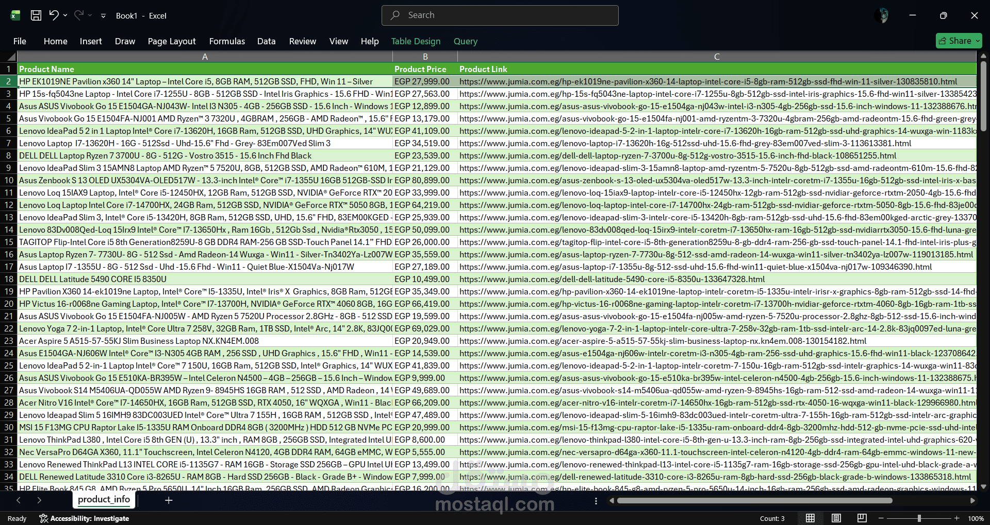This screenshot has height=525, width=990.
Task: Go to the Page Layout tab
Action: pos(172,41)
